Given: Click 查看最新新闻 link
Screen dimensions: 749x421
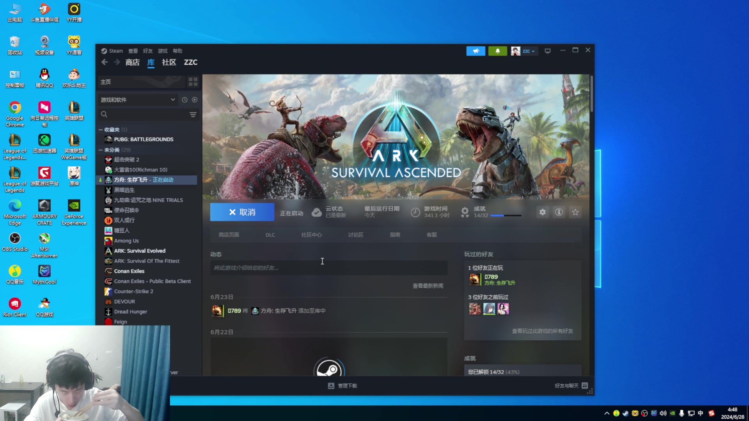Looking at the screenshot, I should pyautogui.click(x=428, y=286).
